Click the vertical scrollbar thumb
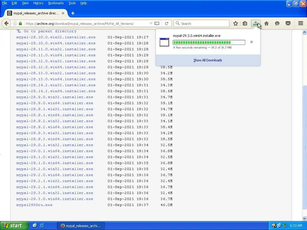 coord(304,147)
